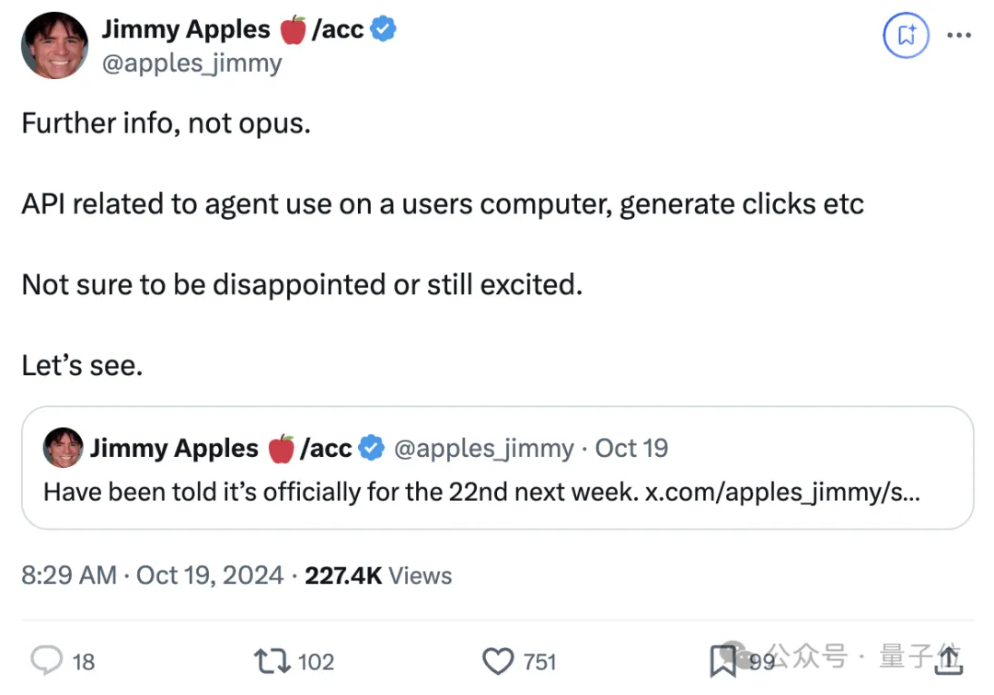The height and width of the screenshot is (695, 994).
Task: Click the 102 retweet count
Action: (316, 662)
